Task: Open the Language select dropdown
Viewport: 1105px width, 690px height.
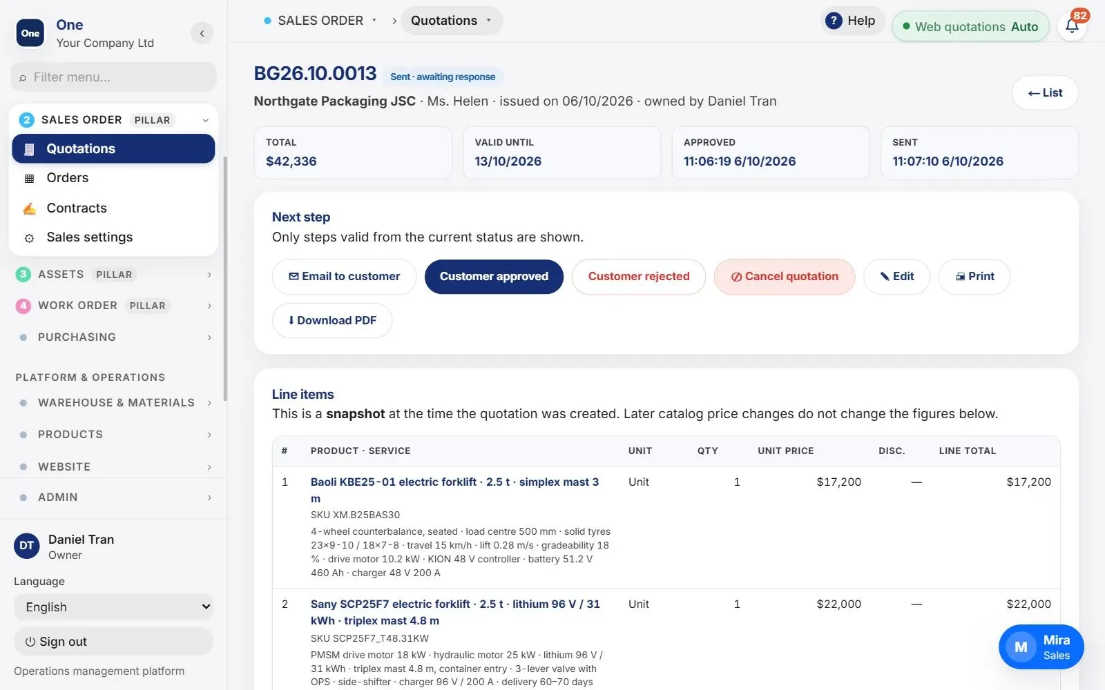Action: [113, 607]
